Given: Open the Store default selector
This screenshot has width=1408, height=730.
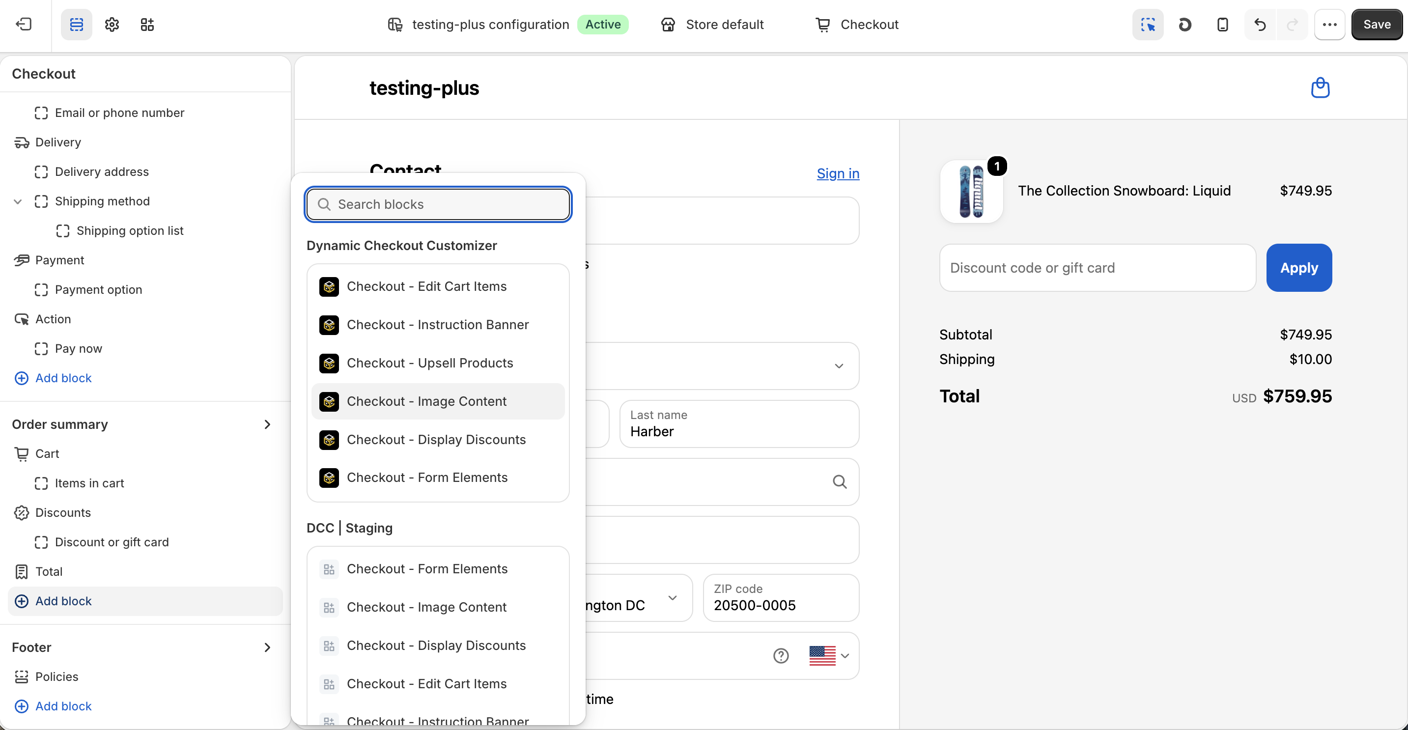Looking at the screenshot, I should coord(712,24).
